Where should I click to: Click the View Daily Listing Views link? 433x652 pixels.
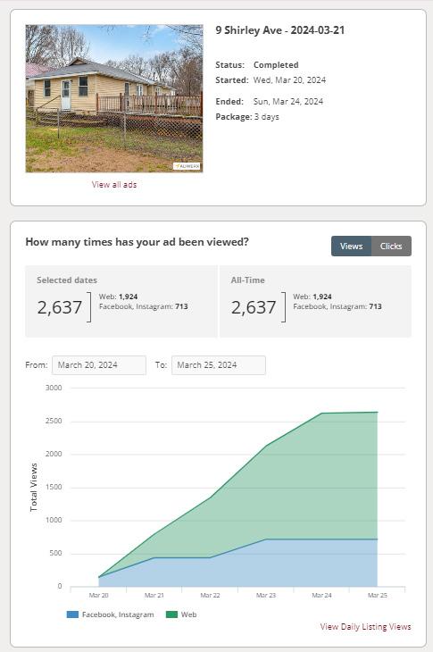(366, 627)
